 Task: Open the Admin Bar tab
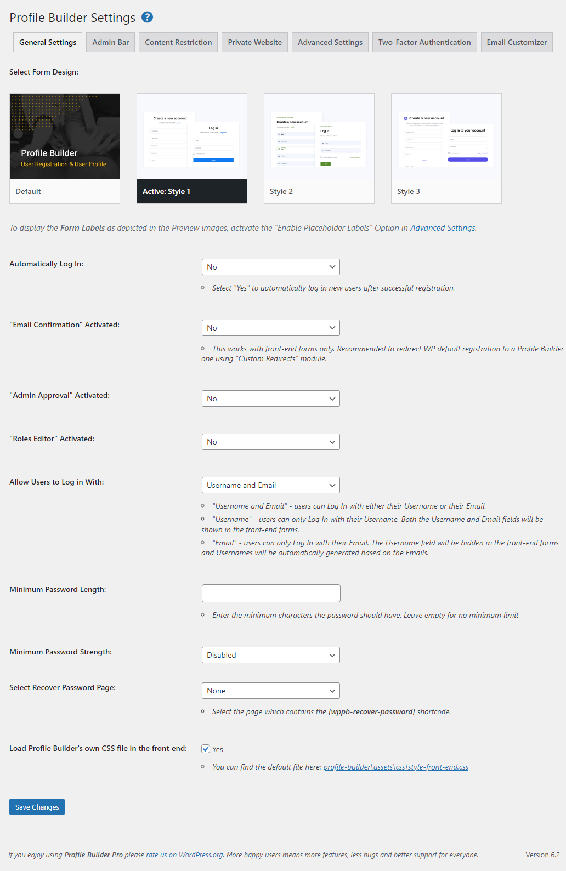[111, 42]
